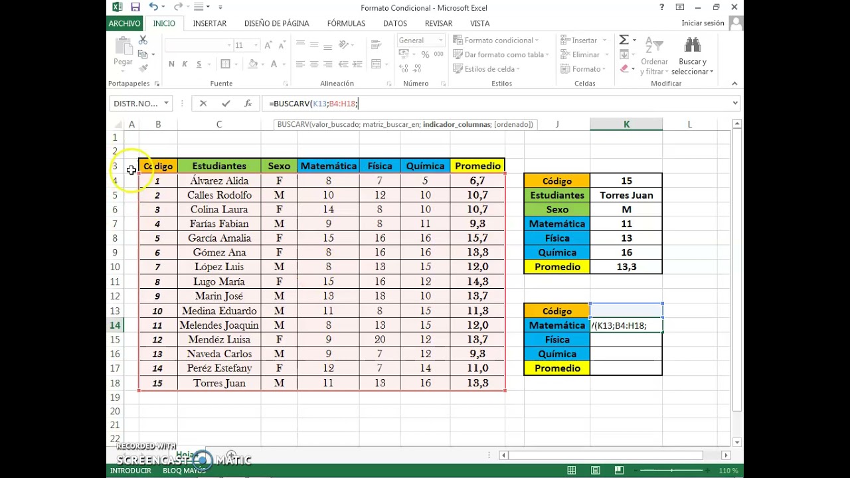Screen dimensions: 850x478
Task: Switch to INSERTAR tab
Action: (210, 23)
